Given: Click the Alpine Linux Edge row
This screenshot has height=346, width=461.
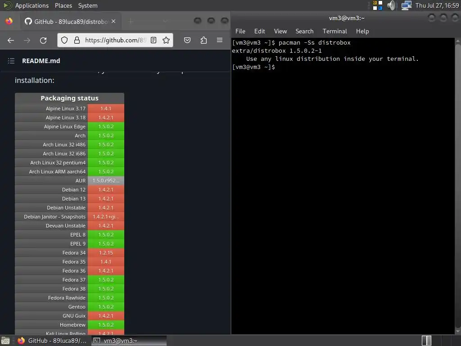Looking at the screenshot, I should [x=69, y=127].
